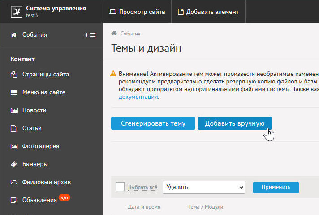Click the Меню на сайте list icon
The width and height of the screenshot is (319, 215).
[x=13, y=92]
